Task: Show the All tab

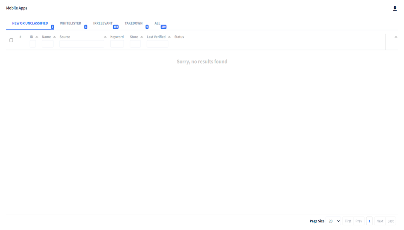Action: point(157,24)
